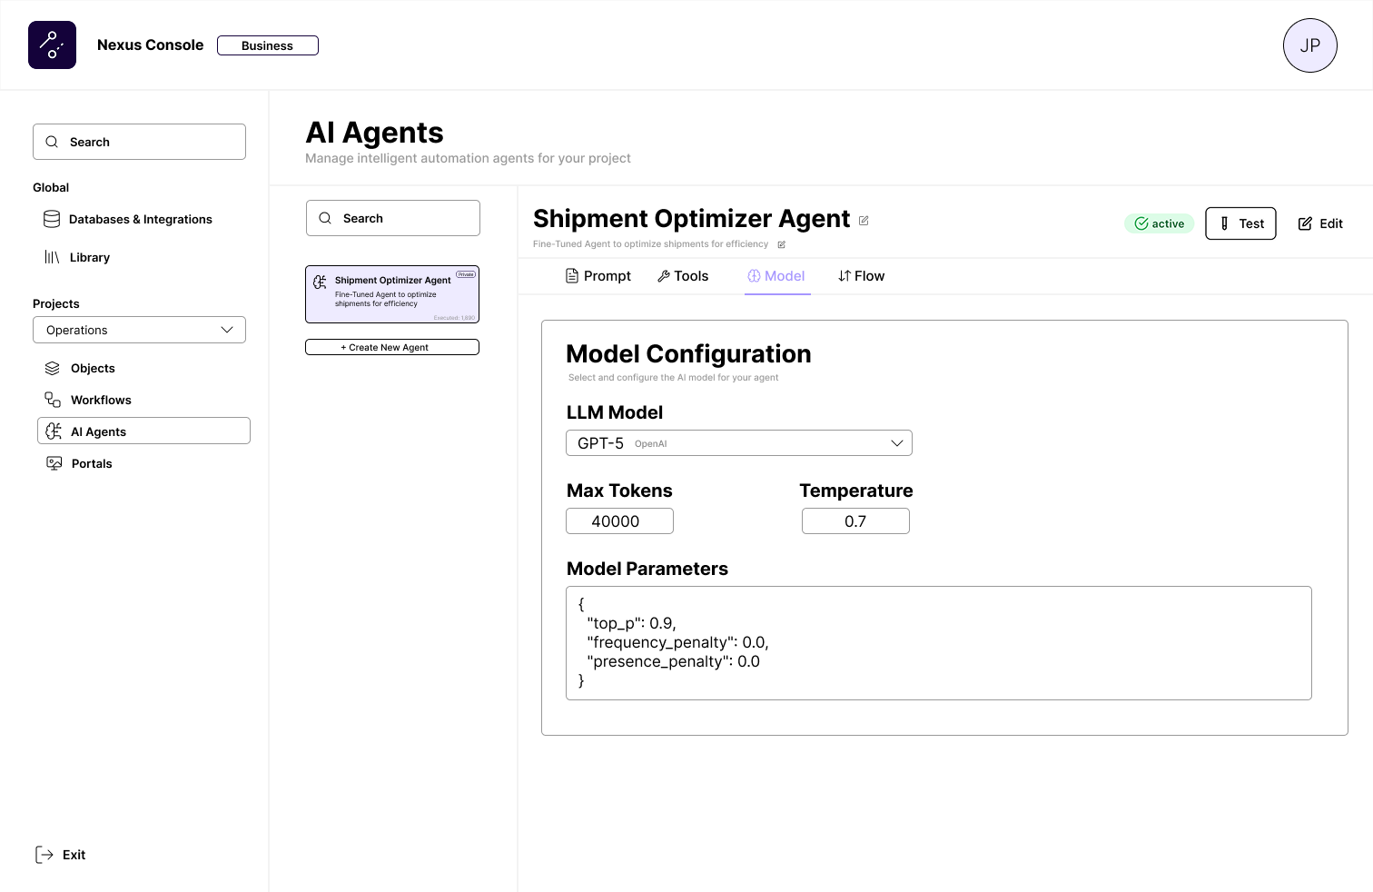Image resolution: width=1373 pixels, height=892 pixels.
Task: Switch to the Prompt tab
Action: coord(598,276)
